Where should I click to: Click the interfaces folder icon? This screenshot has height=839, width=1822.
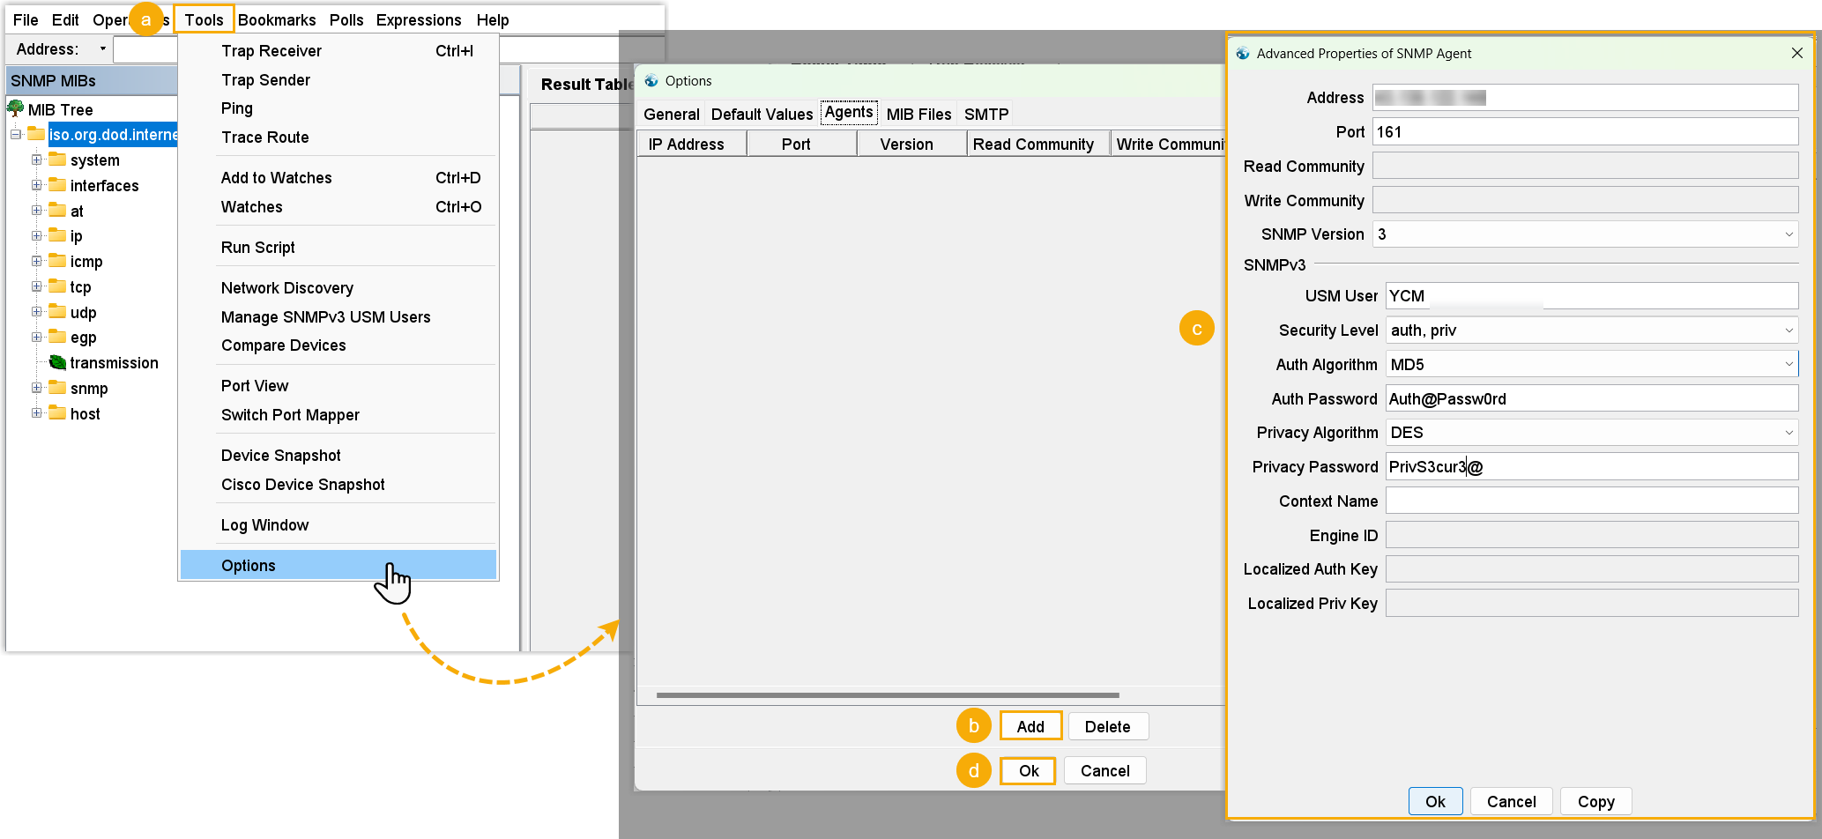58,185
